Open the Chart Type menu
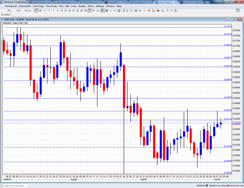 pyautogui.click(x=38, y=6)
